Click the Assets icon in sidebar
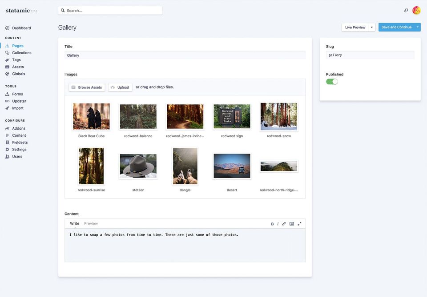 8,67
